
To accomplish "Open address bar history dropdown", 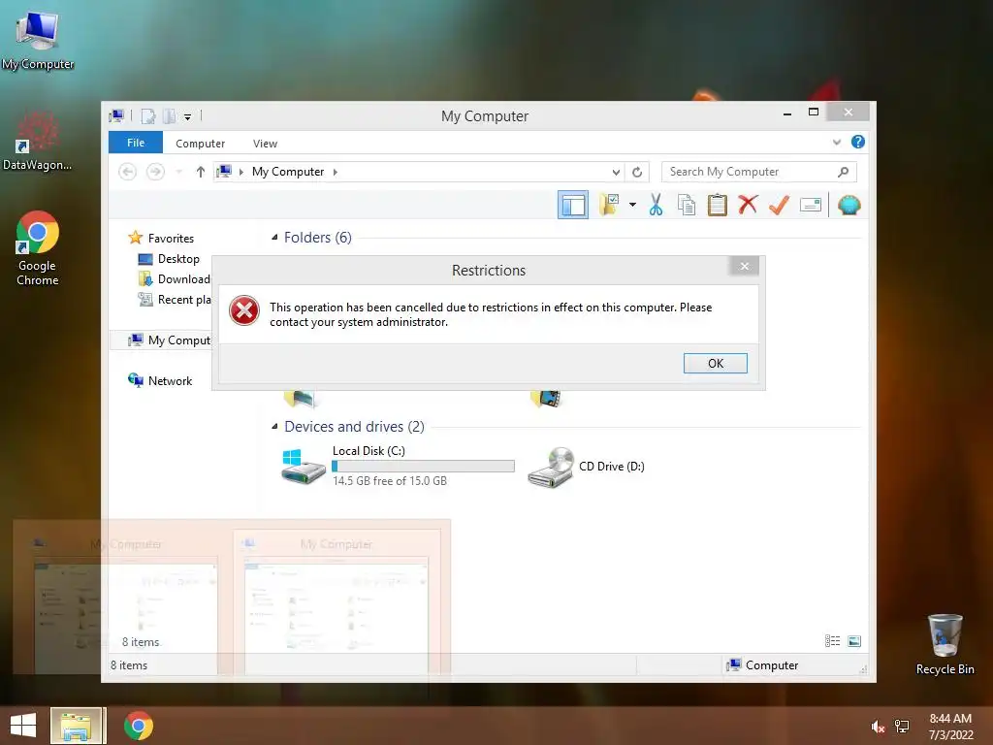I will point(616,172).
